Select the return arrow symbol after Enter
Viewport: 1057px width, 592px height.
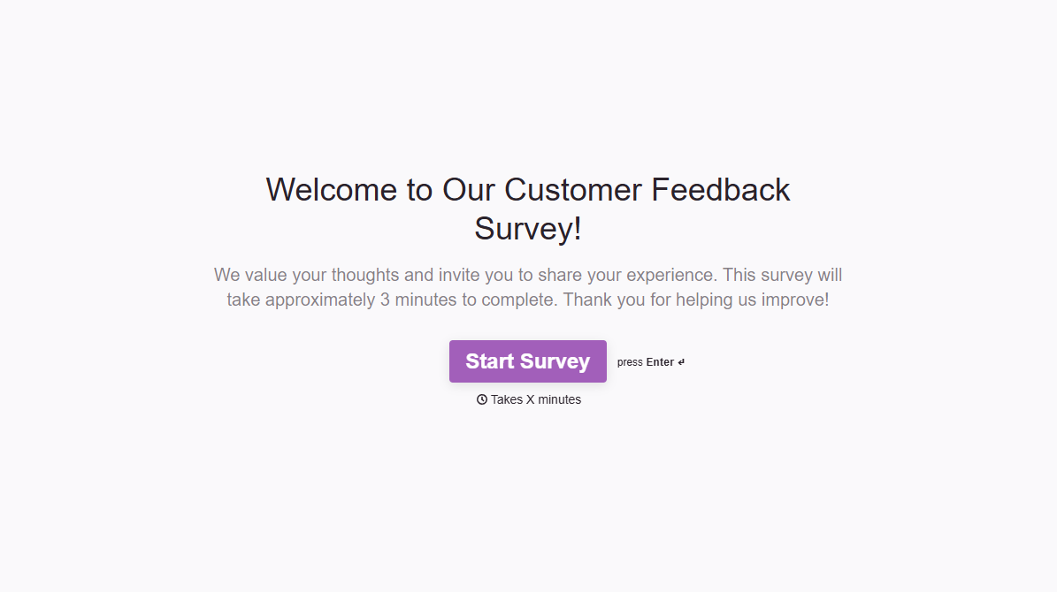pyautogui.click(x=680, y=361)
